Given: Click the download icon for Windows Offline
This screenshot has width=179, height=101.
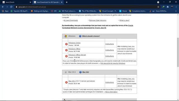Looking at the screenshot, I should (66, 50).
